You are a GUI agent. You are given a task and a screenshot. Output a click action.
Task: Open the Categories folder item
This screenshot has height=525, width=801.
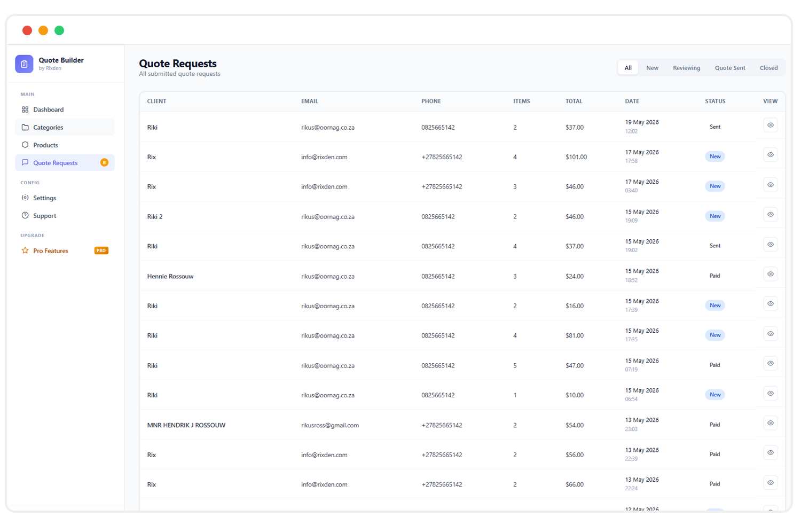click(x=65, y=127)
